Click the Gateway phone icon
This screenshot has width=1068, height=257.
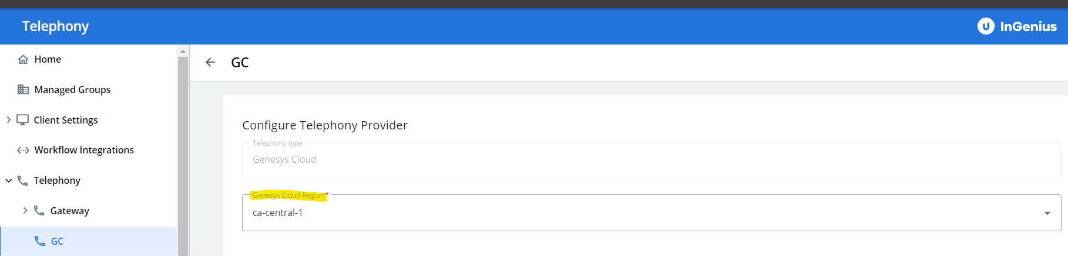(x=39, y=211)
